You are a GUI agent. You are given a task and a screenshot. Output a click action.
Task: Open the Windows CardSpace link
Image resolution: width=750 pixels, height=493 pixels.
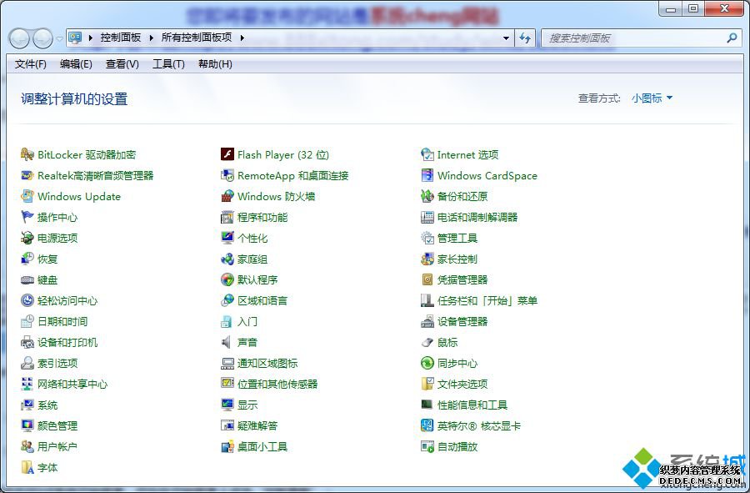coord(487,176)
